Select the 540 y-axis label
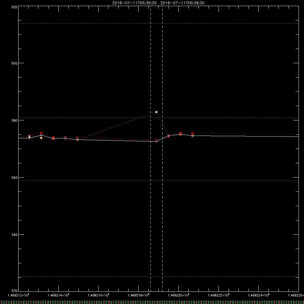Image resolution: width=304 pixels, height=304 pixels. [15, 235]
